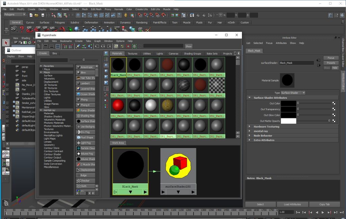The image size is (346, 219).
Task: Toggle the Out Matte Opacity map button
Action: point(333,121)
